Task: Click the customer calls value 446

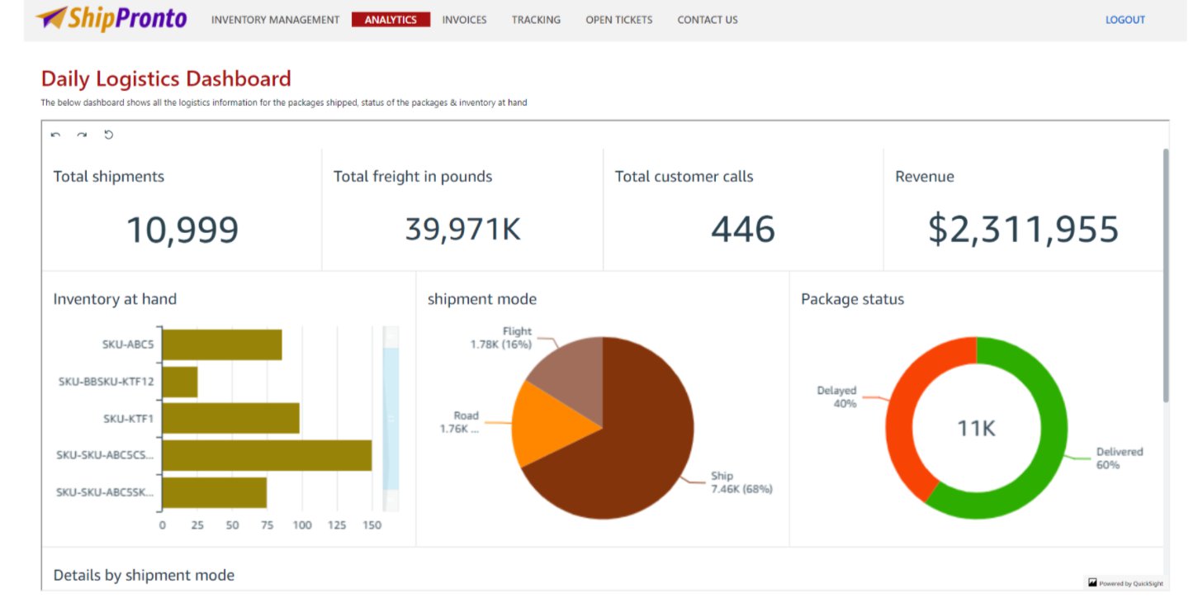Action: pyautogui.click(x=743, y=230)
